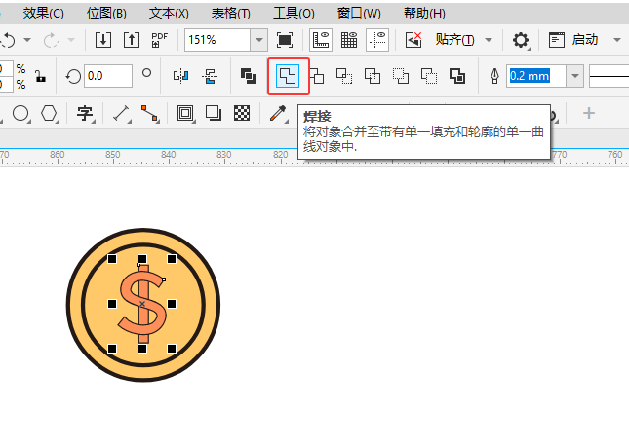Open the options gear icon
This screenshot has height=447, width=629.
click(x=521, y=40)
